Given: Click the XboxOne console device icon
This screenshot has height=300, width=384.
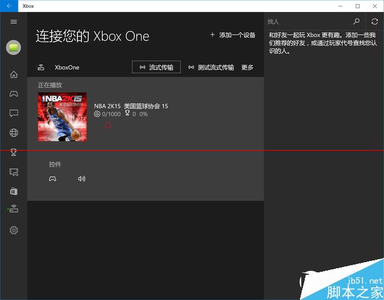Looking at the screenshot, I should [41, 67].
